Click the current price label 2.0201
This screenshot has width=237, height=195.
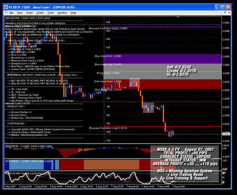tap(226, 134)
